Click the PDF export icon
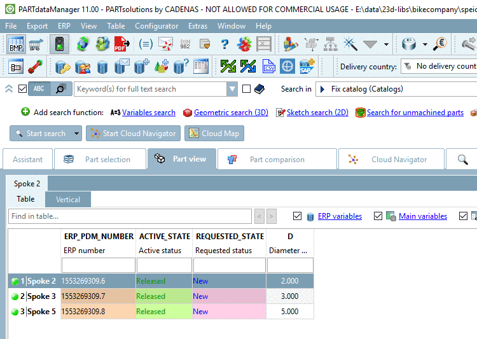Image resolution: width=477 pixels, height=339 pixels. point(121,44)
